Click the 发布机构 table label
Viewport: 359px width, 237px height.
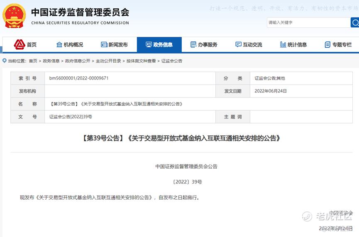click(27, 91)
